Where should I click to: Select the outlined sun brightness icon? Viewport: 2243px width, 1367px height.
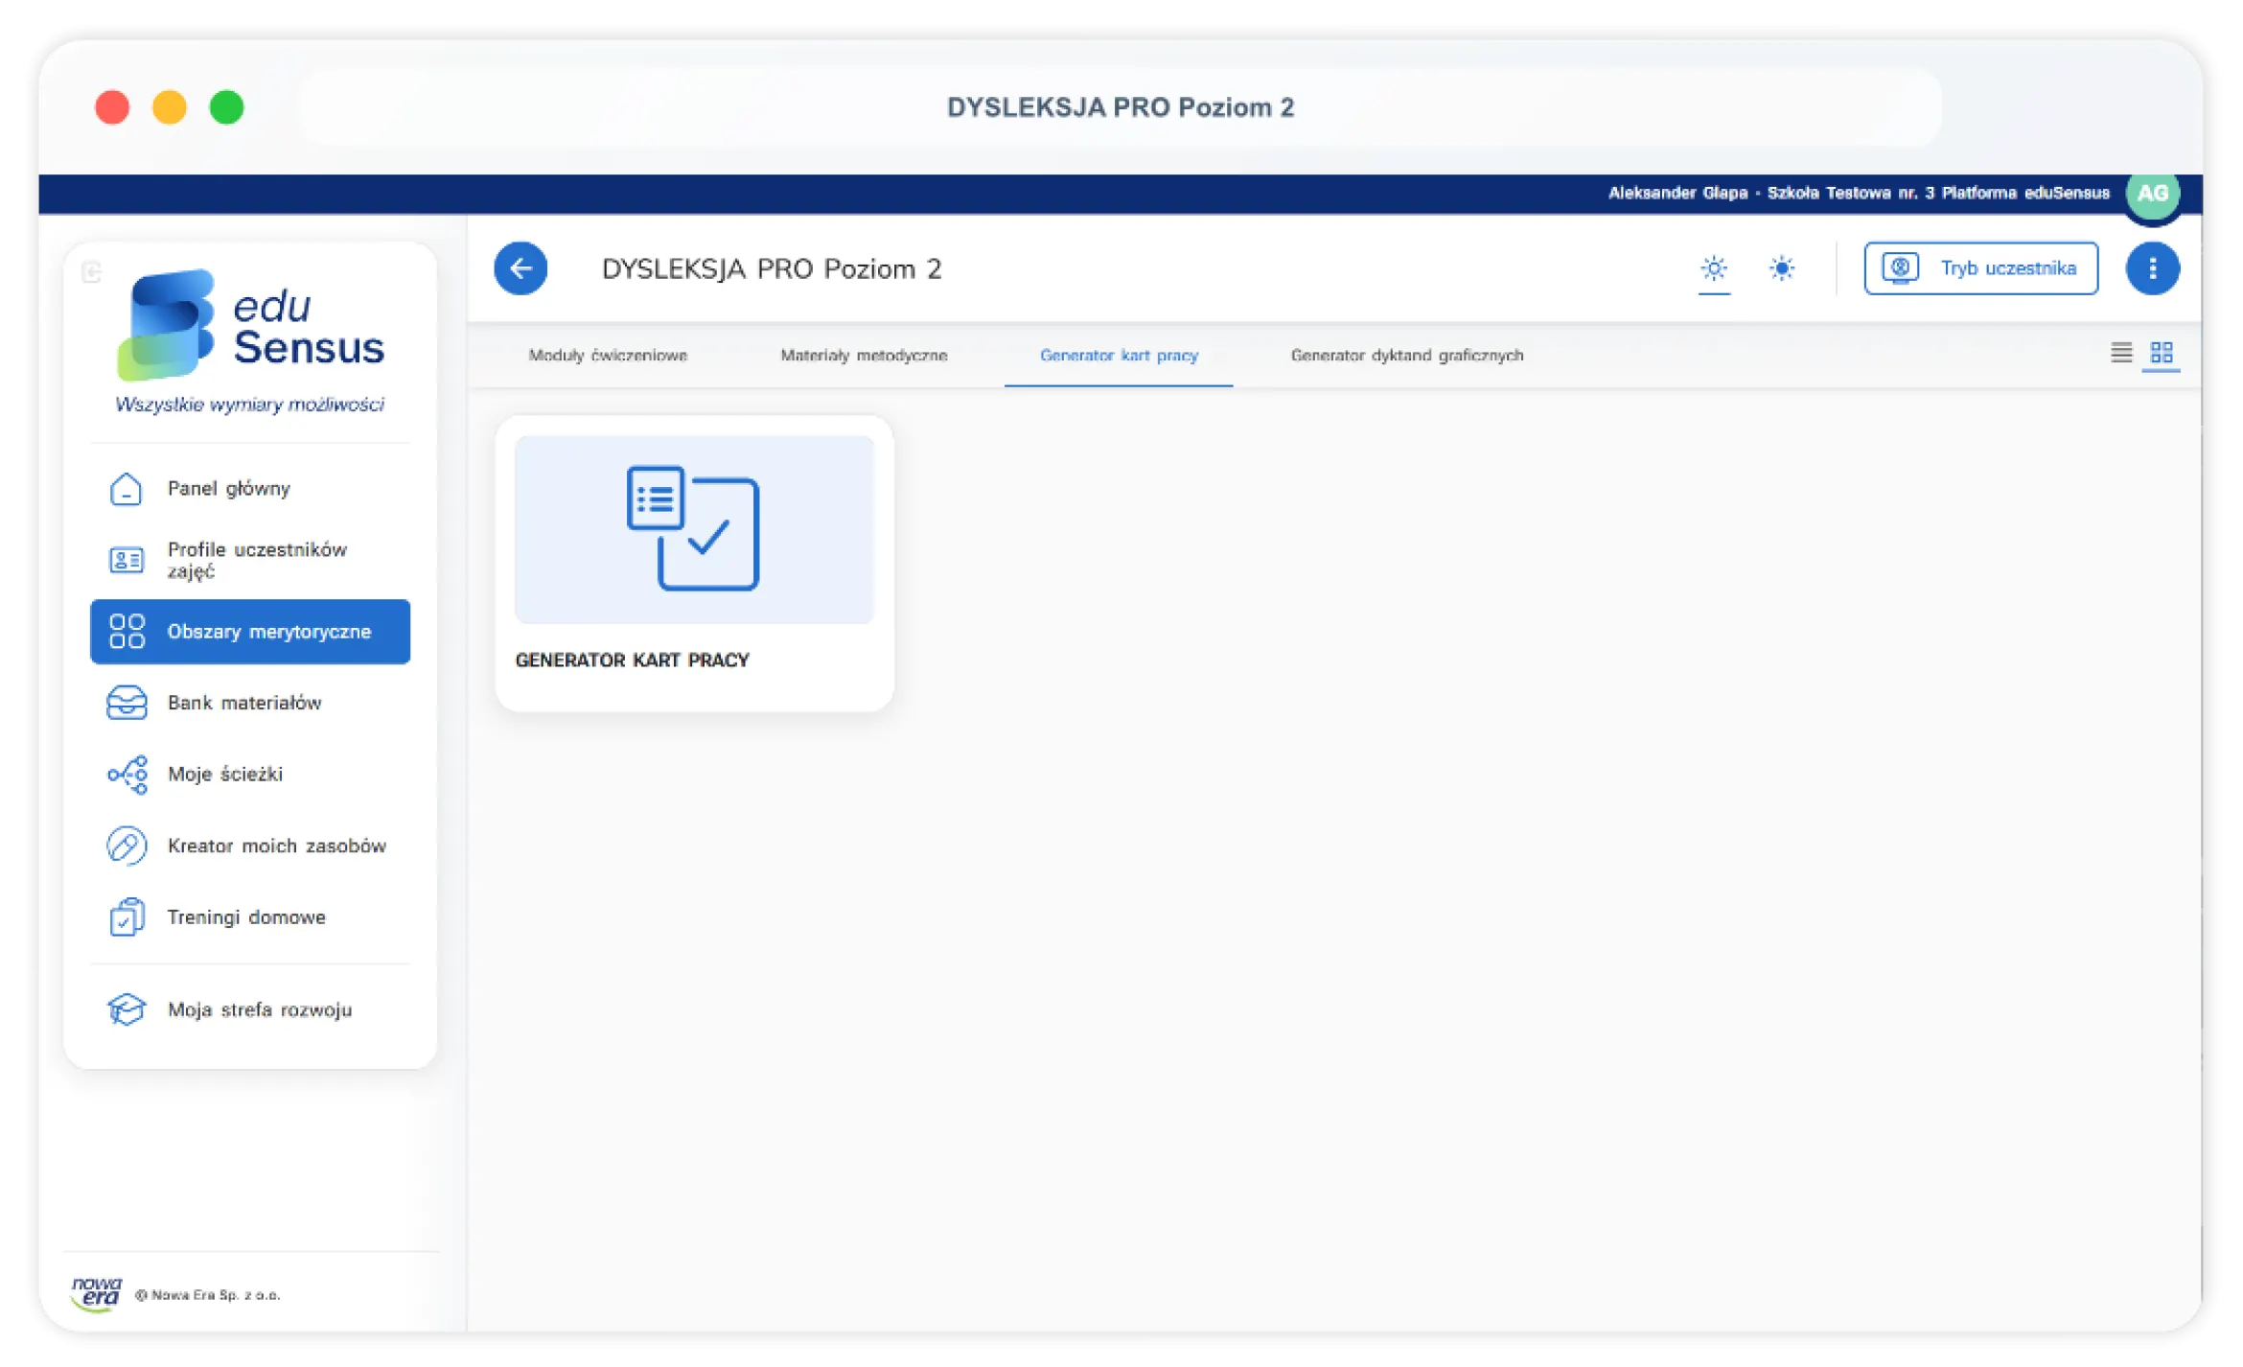1714,268
